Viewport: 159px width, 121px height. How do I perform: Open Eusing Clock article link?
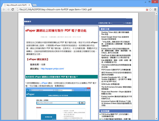point(116,51)
